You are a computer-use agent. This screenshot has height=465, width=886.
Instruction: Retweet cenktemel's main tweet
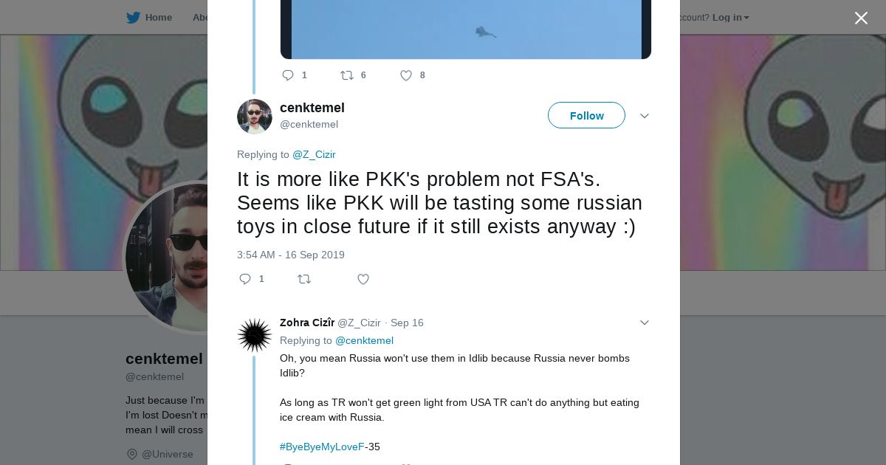[304, 279]
